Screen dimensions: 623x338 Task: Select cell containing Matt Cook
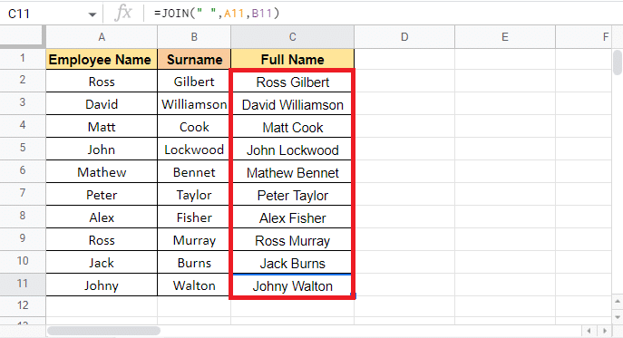[292, 127]
